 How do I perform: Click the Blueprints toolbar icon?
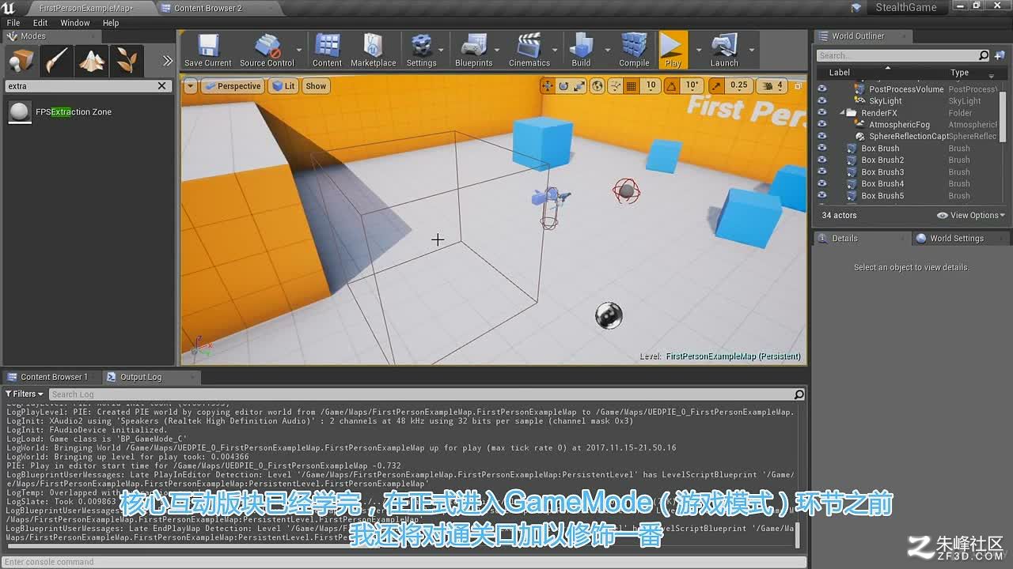coord(473,50)
